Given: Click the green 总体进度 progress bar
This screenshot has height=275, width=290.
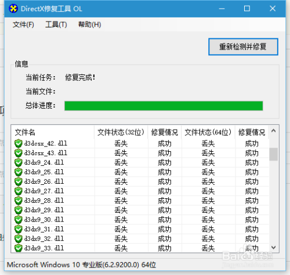Looking at the screenshot, I should point(164,106).
